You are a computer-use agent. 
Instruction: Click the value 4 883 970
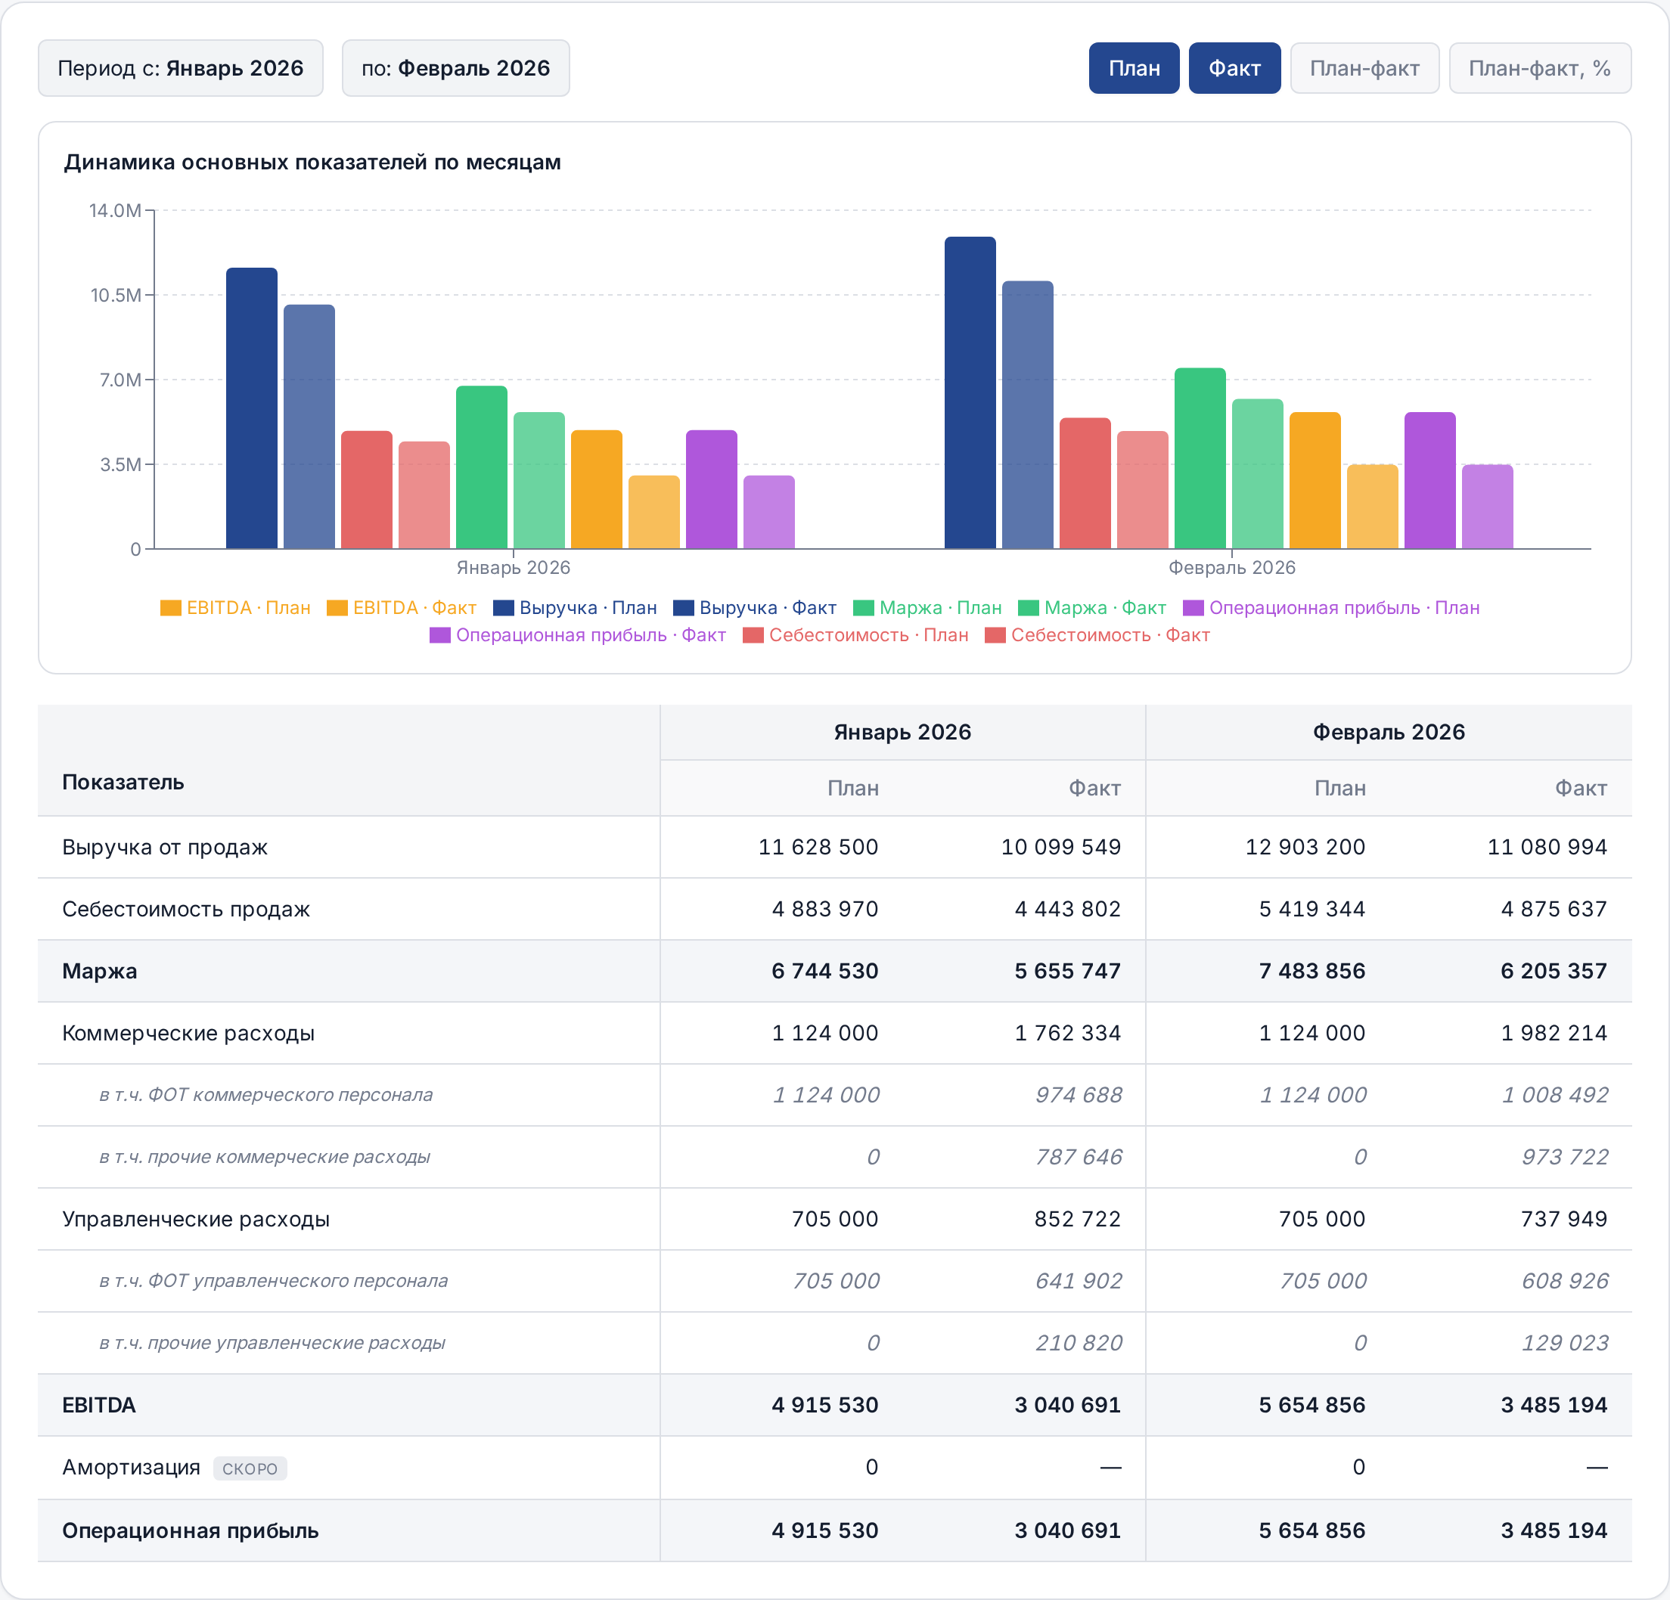pos(824,909)
